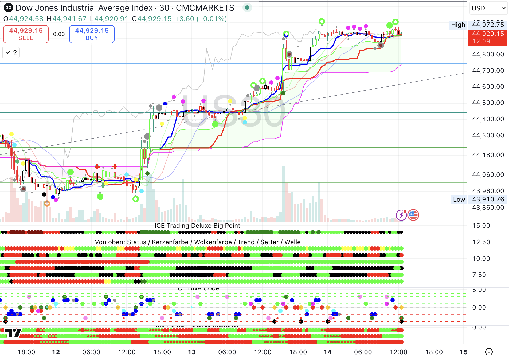
Task: Click the 44,500.00 level on price scale
Action: pos(488,103)
